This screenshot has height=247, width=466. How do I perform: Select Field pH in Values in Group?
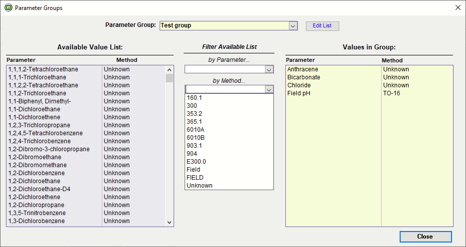[369, 93]
